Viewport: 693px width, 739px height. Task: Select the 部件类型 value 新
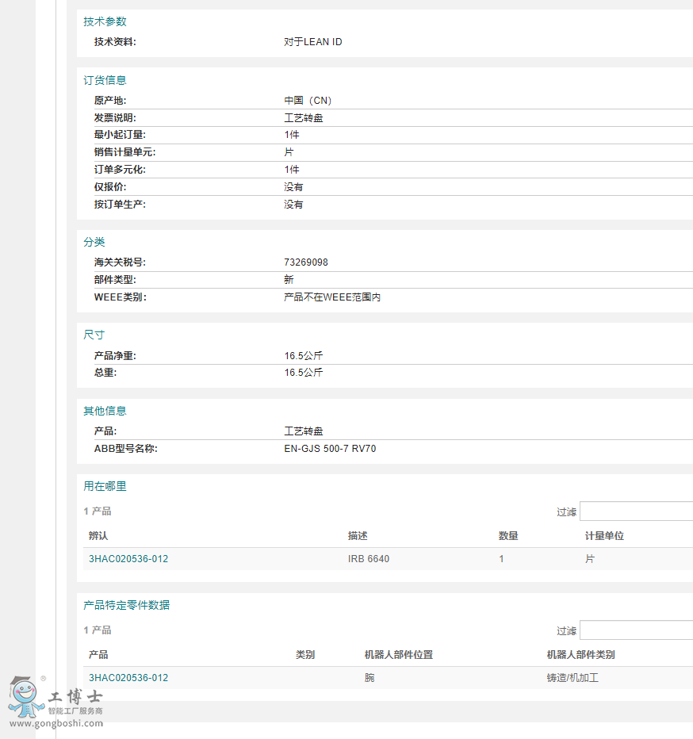click(289, 279)
